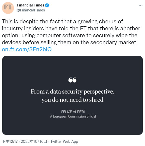Click the 'From a data security perspective' line
145x146 pixels.
click(x=72, y=92)
